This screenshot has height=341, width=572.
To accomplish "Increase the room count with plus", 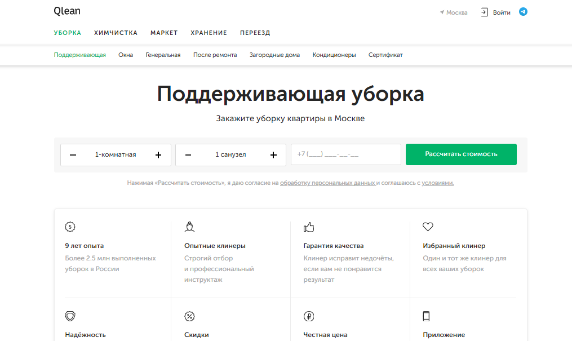I will coord(158,155).
